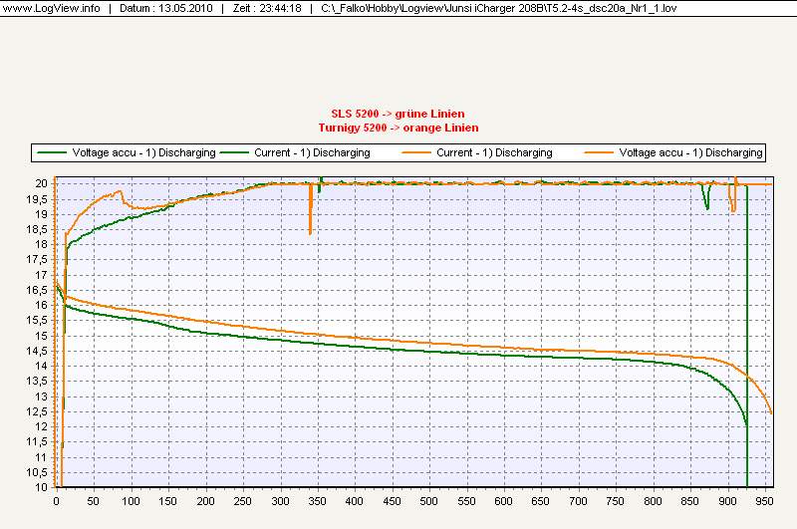Click x-axis label '600'
The width and height of the screenshot is (797, 529).
click(504, 501)
